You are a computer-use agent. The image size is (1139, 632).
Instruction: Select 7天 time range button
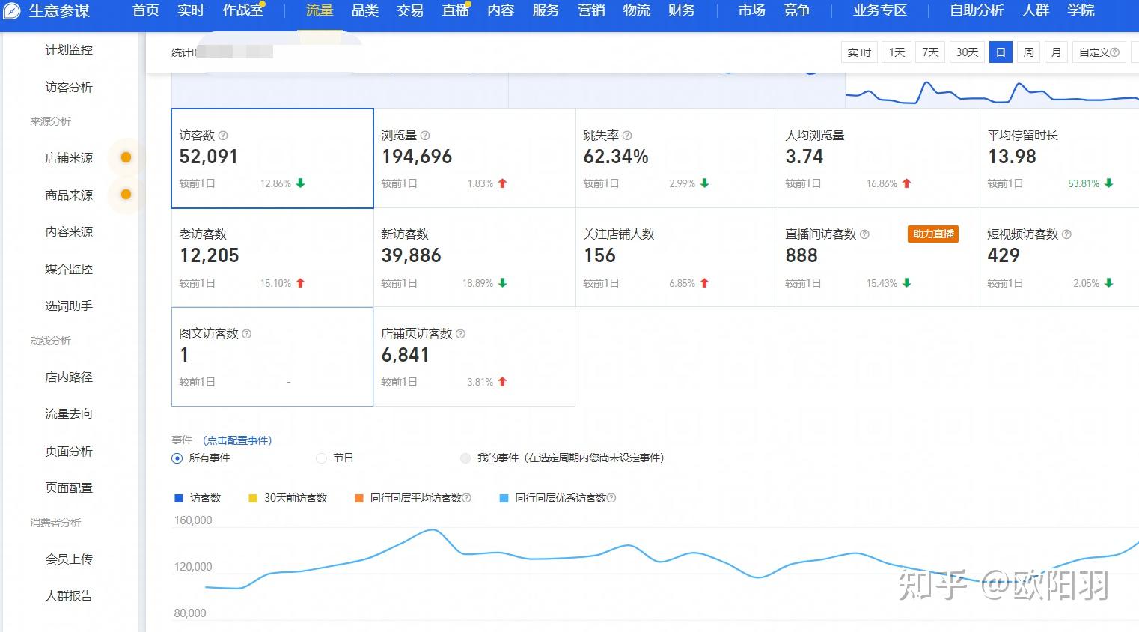[930, 52]
